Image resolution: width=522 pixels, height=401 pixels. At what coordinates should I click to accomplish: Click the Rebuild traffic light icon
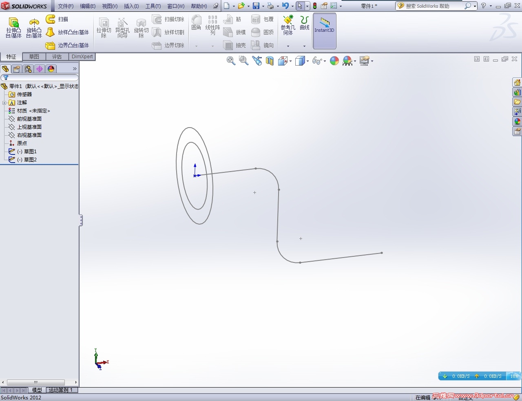[315, 6]
